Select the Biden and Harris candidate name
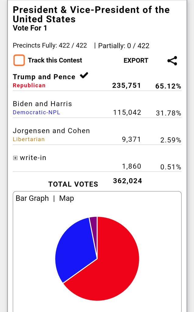Image resolution: width=194 pixels, height=312 pixels. 42,104
